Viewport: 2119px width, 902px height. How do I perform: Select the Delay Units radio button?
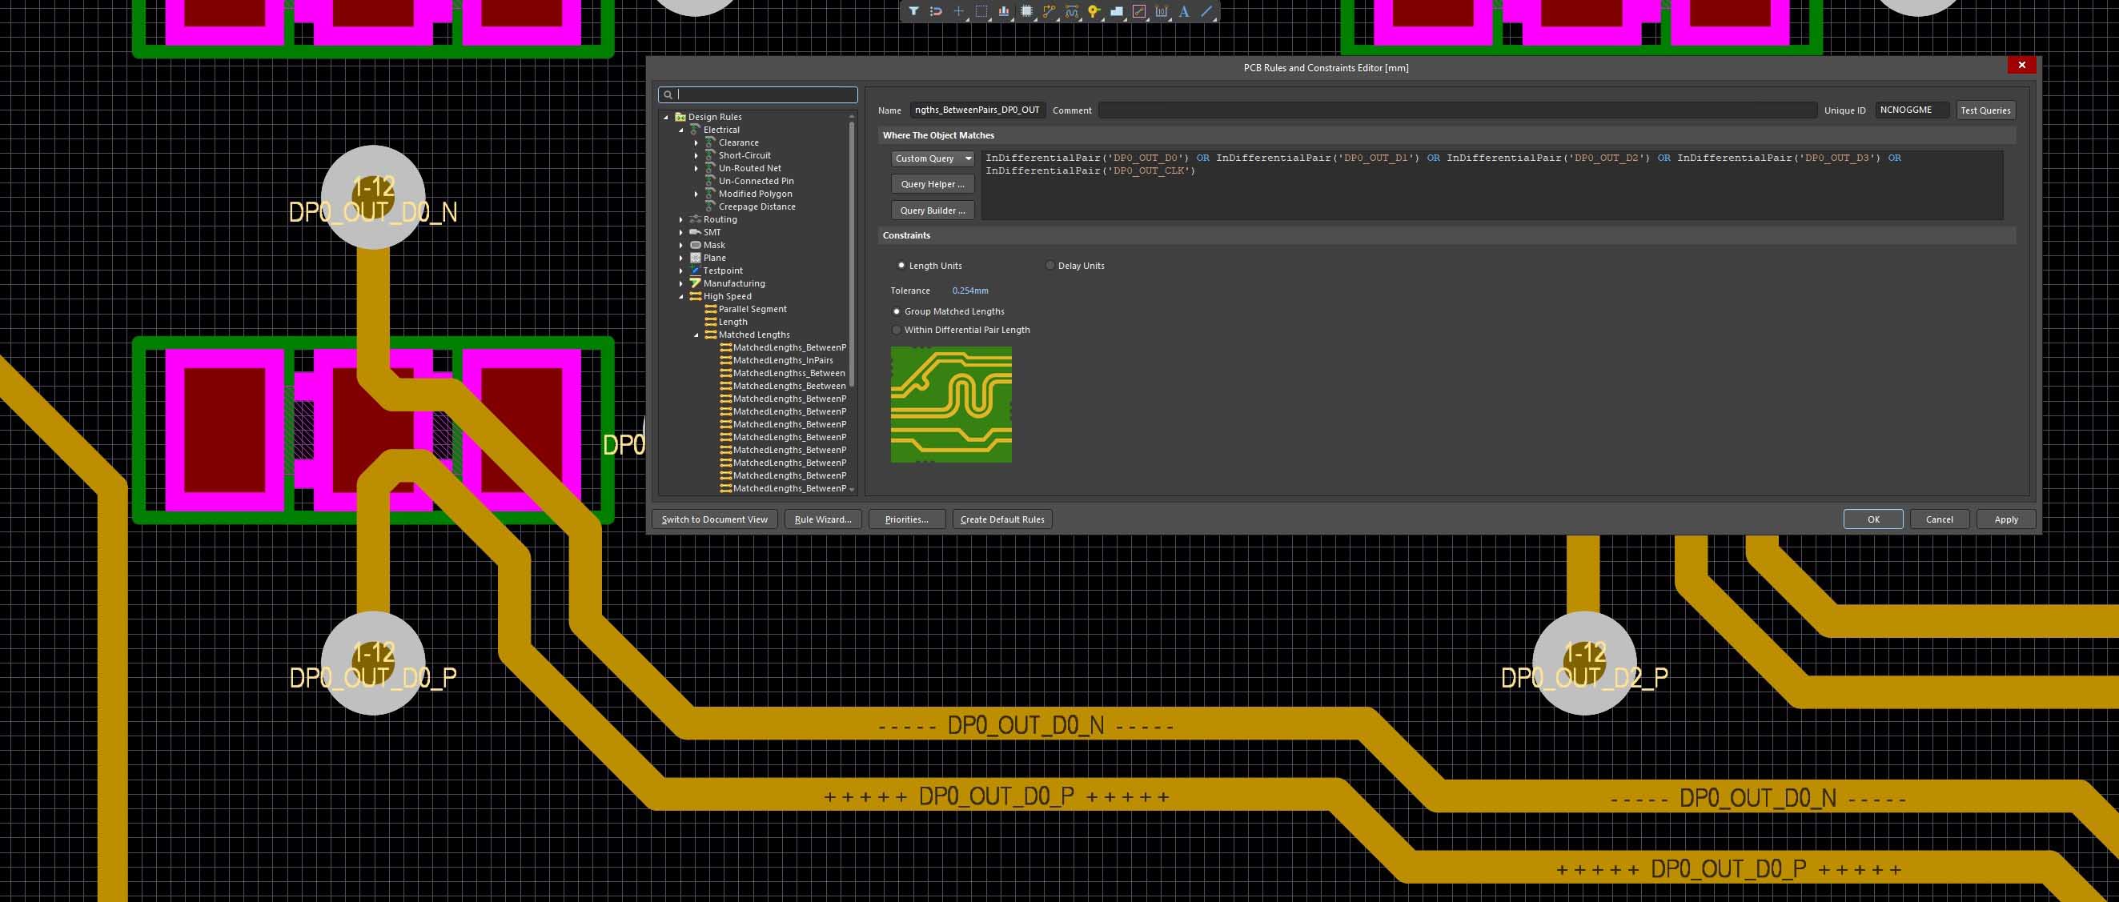1050,266
